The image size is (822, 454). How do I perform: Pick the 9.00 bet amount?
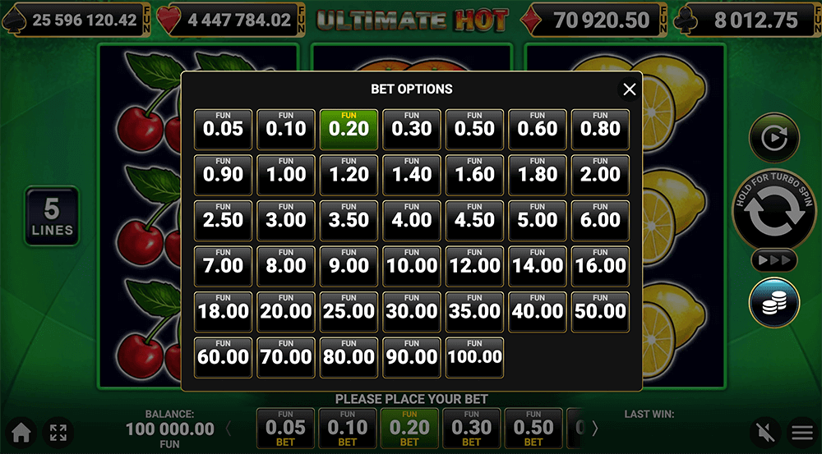(x=349, y=267)
